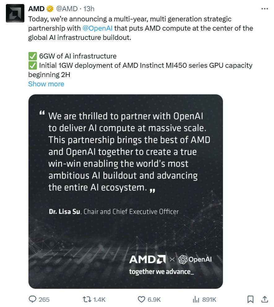Follow the @OpenAI mention link

point(98,28)
